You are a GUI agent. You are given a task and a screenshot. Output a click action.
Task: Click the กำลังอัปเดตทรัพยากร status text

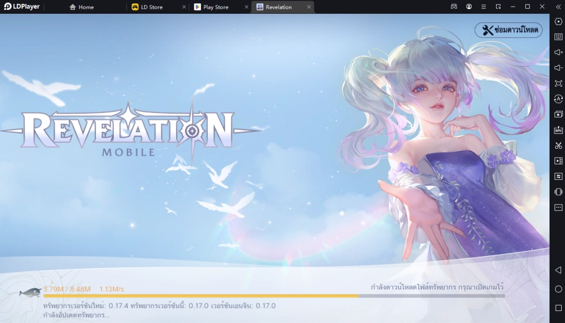[x=76, y=315]
